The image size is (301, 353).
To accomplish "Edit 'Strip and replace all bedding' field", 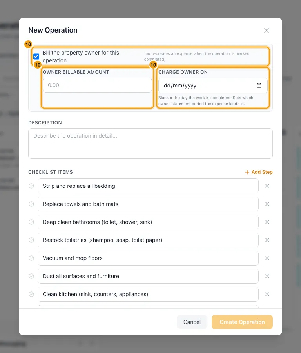I will coord(148,186).
